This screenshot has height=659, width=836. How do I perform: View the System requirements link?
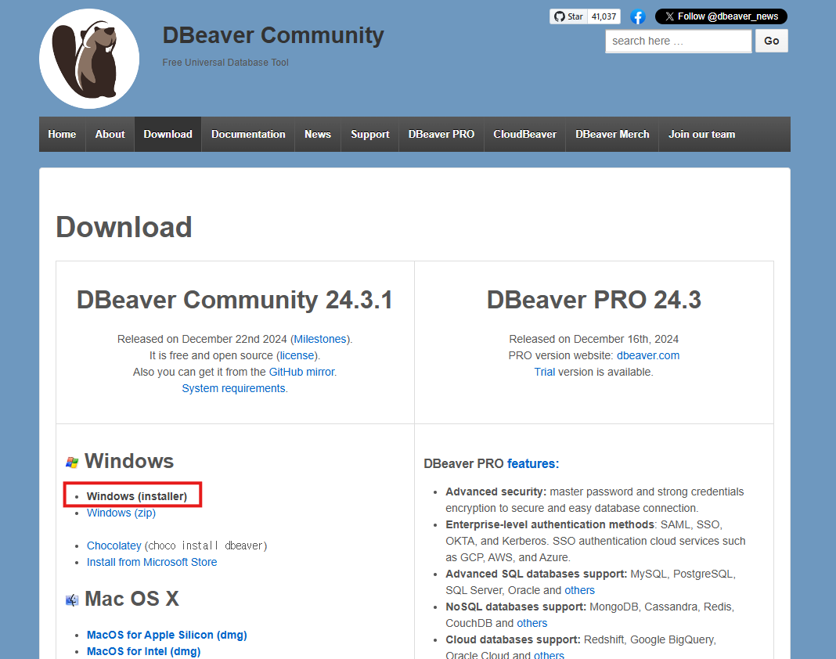[233, 389]
